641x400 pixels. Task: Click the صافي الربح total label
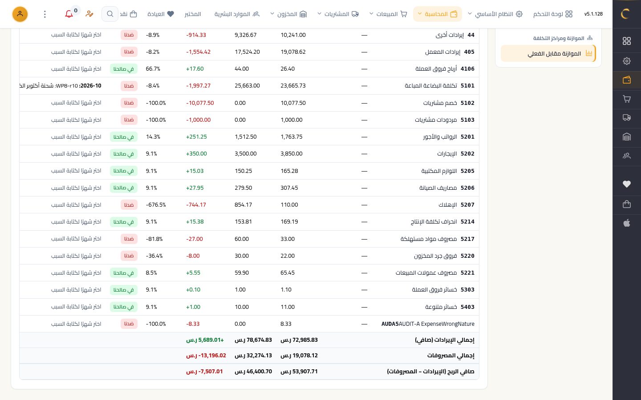pyautogui.click(x=430, y=372)
